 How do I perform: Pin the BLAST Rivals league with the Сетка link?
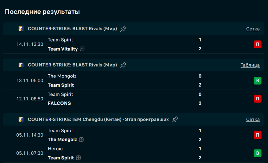click(x=123, y=29)
